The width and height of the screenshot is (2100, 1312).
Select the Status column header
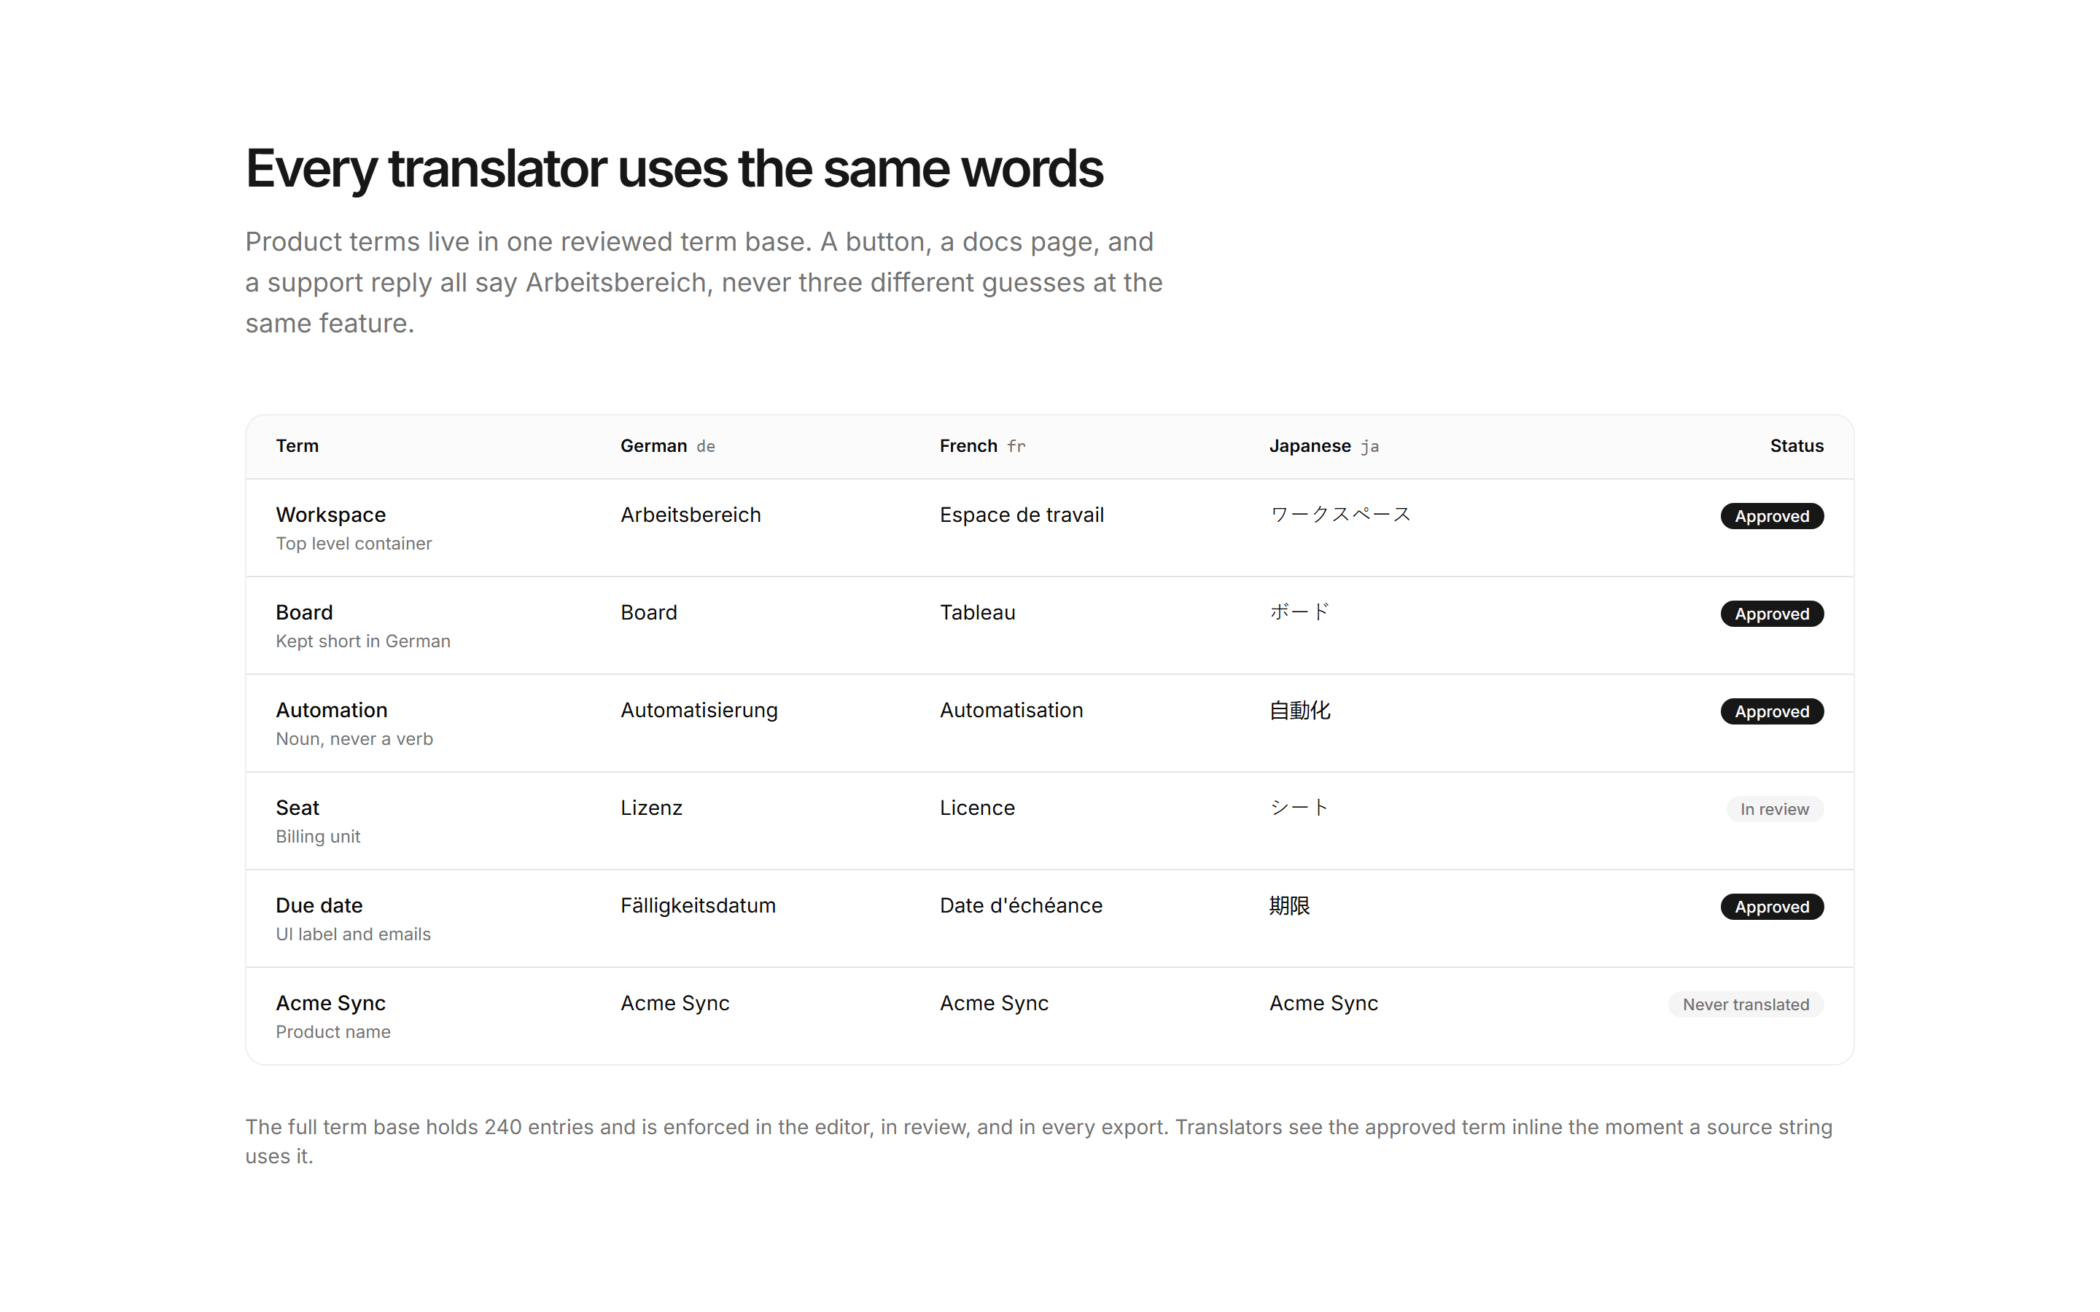[x=1796, y=446]
